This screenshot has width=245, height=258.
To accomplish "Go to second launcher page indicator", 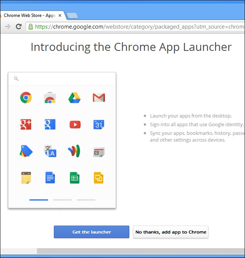I will click(x=62, y=200).
